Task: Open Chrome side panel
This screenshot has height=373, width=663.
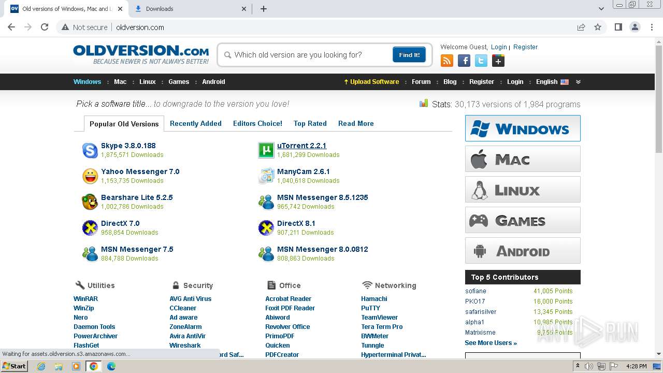Action: click(x=618, y=27)
